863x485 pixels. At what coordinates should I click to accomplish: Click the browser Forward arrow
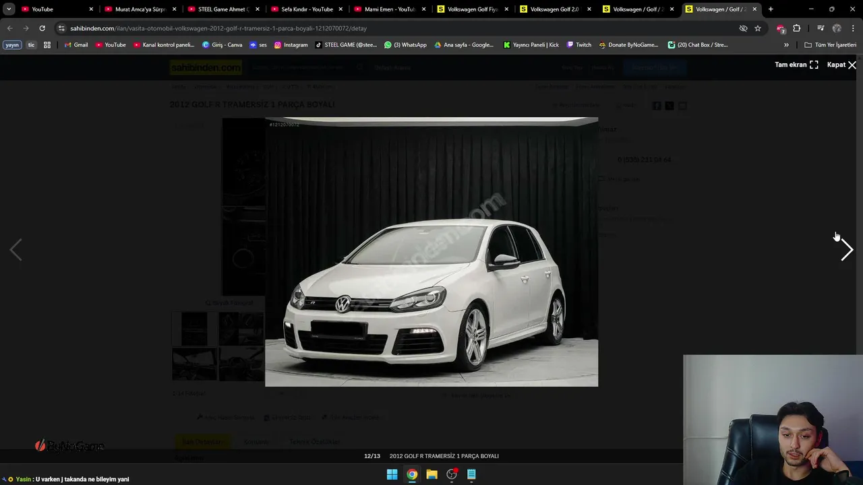[x=26, y=28]
